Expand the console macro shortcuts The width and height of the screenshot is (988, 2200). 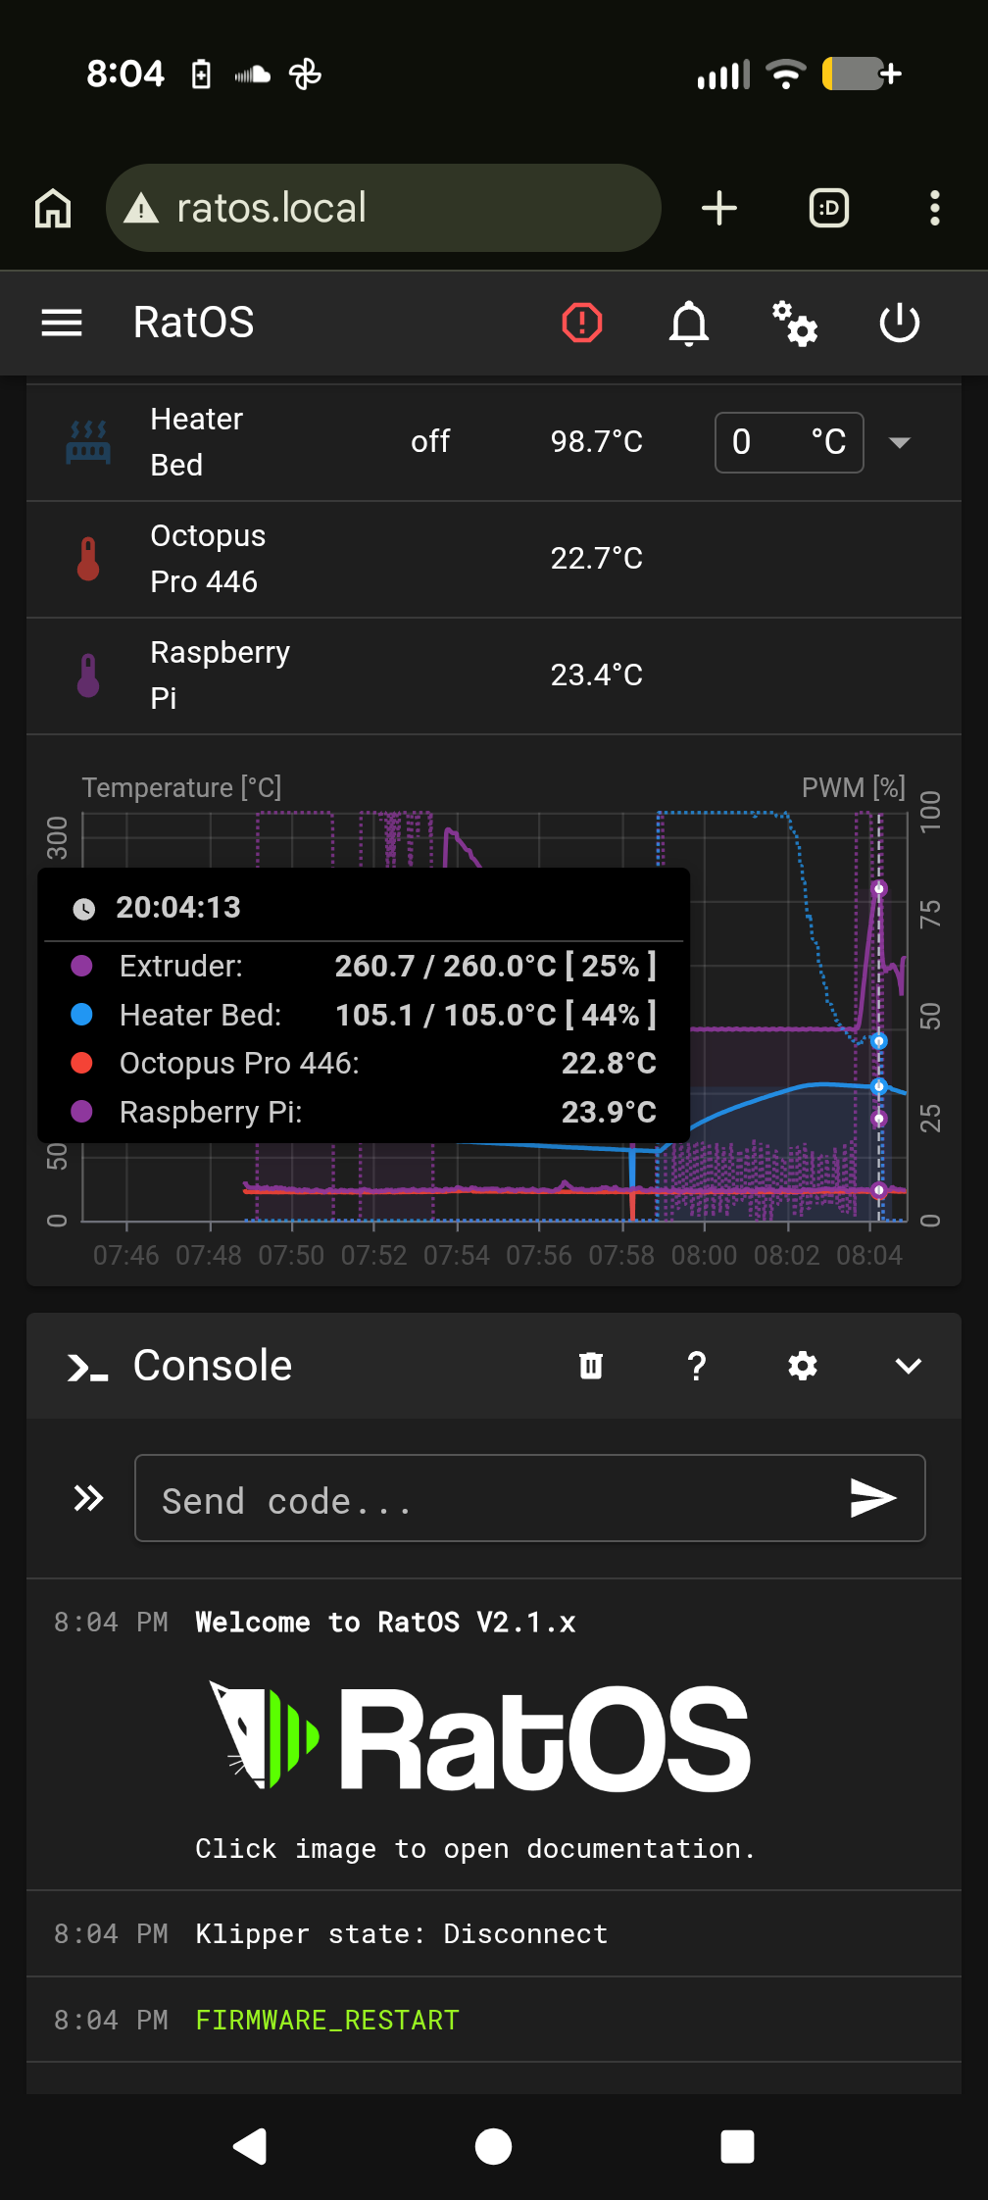(87, 1498)
